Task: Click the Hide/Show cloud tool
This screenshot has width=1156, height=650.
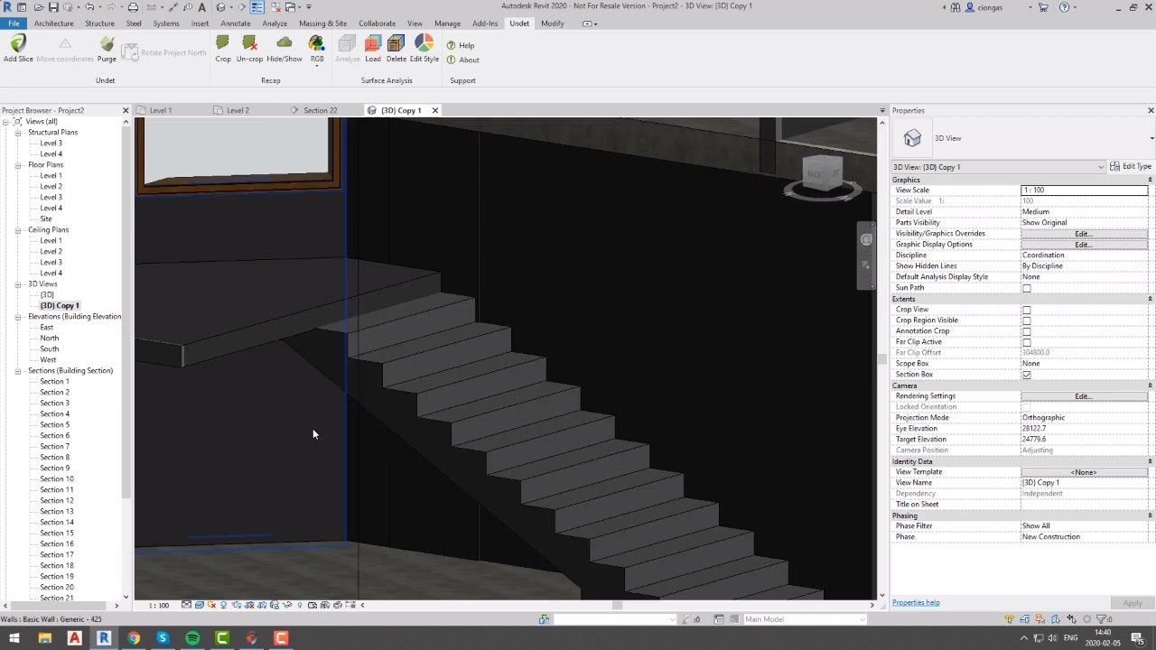Action: (x=284, y=49)
